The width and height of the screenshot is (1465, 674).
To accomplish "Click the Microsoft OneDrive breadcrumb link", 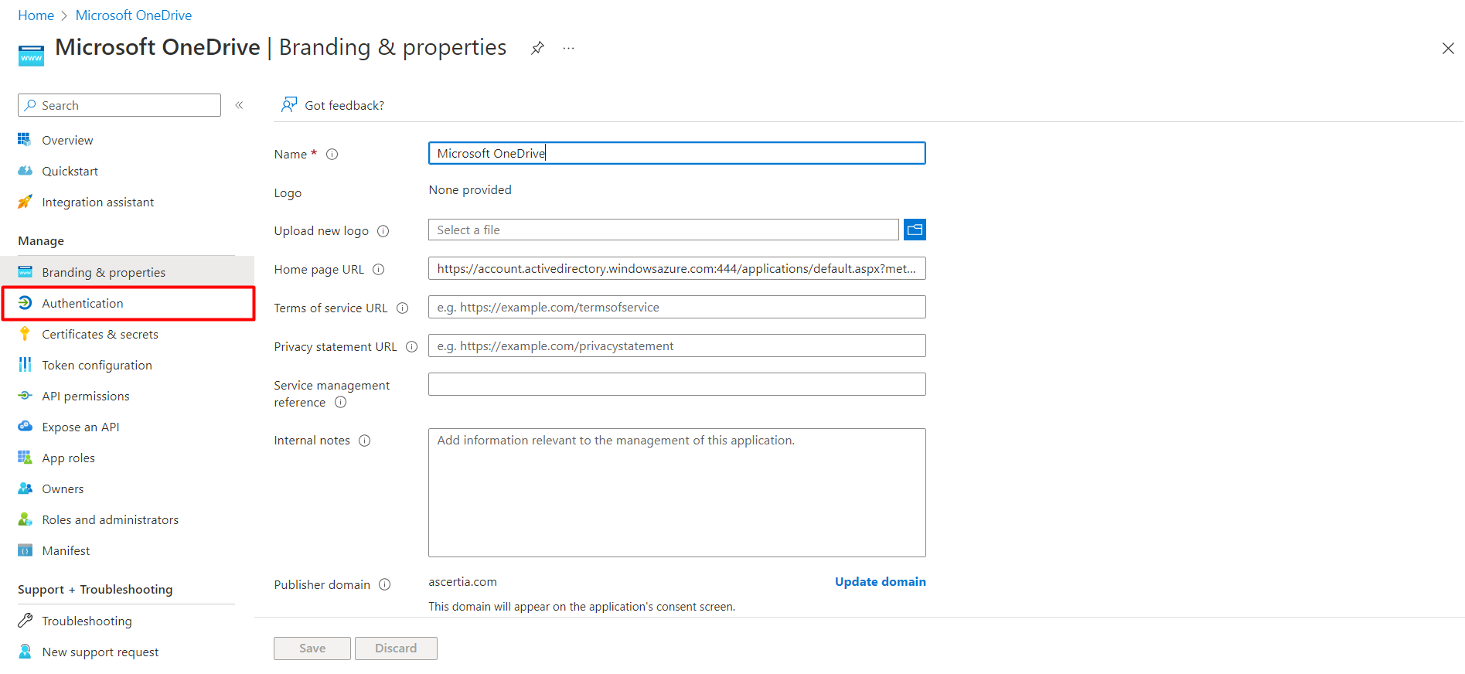I will tap(134, 15).
